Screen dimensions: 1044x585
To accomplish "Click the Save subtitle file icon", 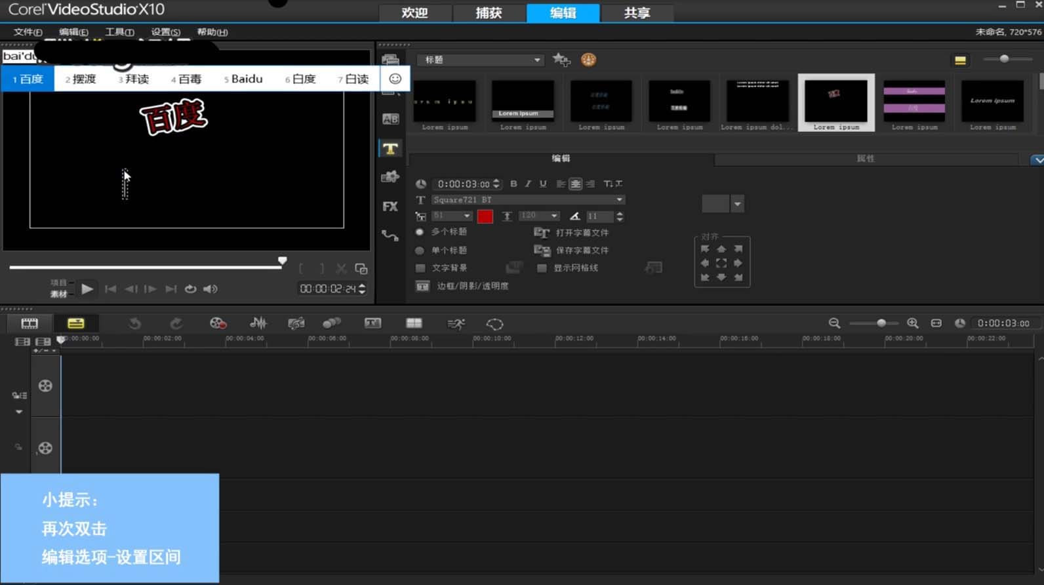I will [x=542, y=251].
